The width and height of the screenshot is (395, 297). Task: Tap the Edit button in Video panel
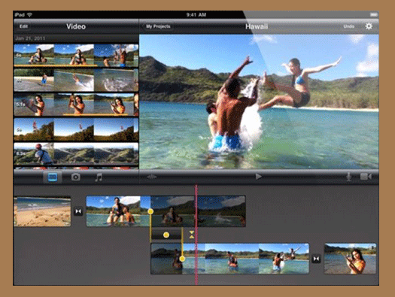coord(23,26)
